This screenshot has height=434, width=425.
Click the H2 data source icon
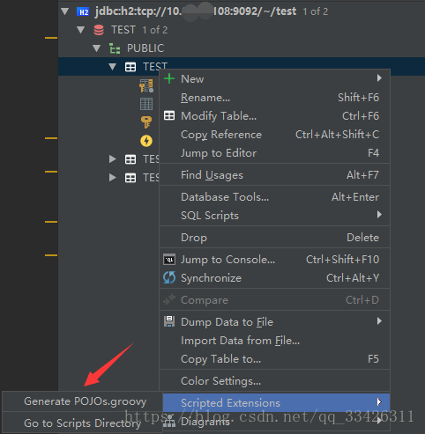point(83,11)
